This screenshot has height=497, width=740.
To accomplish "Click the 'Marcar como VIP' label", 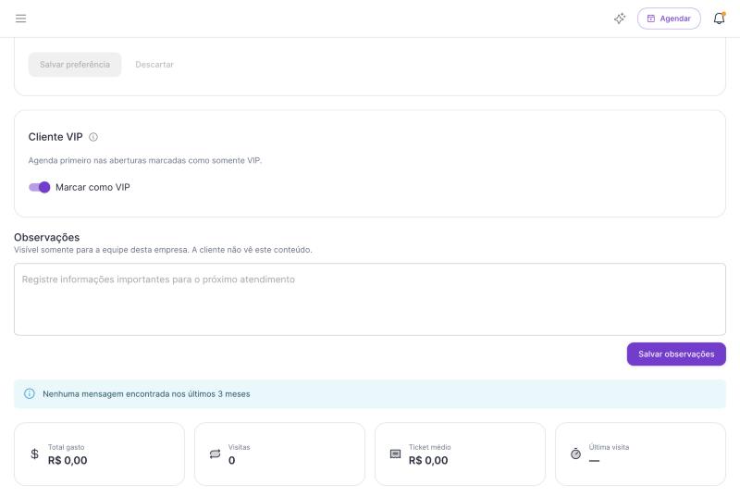I will pos(92,187).
